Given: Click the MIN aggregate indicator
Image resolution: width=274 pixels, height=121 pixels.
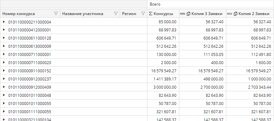Looking at the screenshot, I should [183, 14].
